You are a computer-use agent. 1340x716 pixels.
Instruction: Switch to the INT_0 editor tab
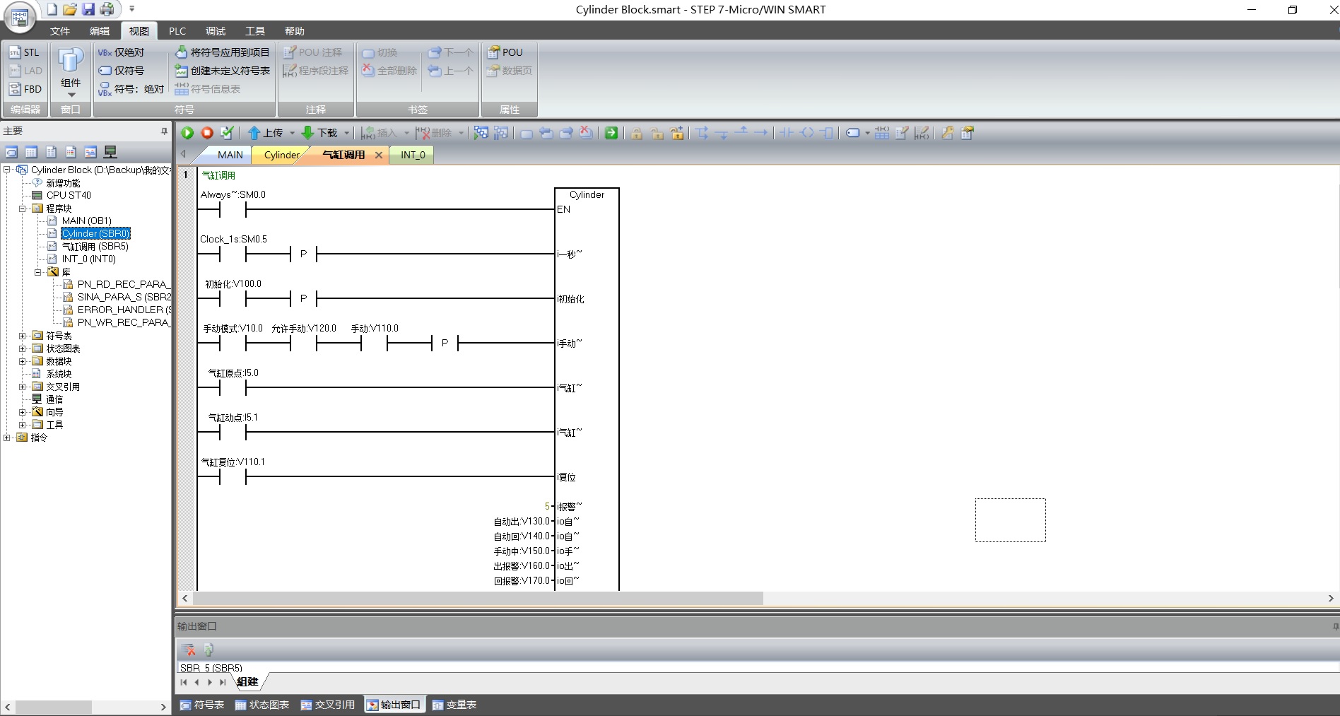(413, 155)
